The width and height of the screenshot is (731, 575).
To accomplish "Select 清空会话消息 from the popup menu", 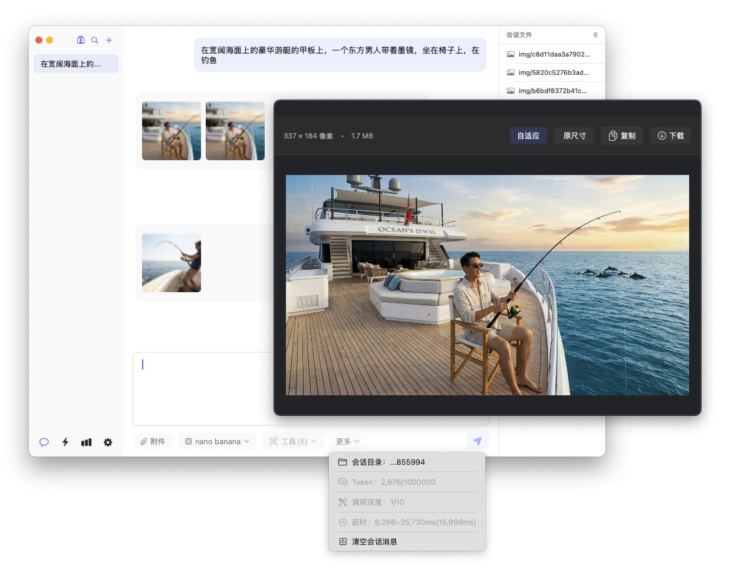I will click(x=374, y=541).
